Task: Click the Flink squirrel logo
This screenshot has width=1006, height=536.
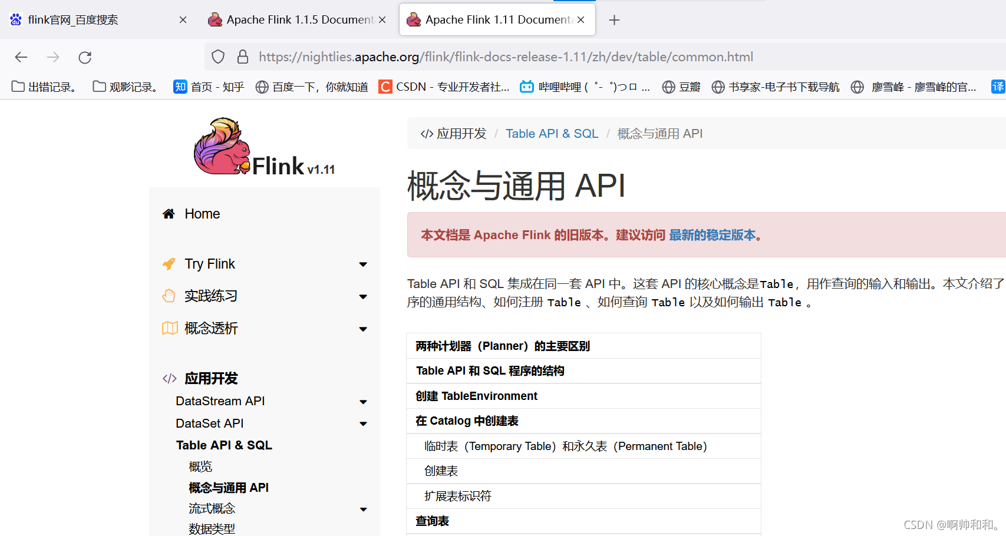Action: [x=222, y=146]
